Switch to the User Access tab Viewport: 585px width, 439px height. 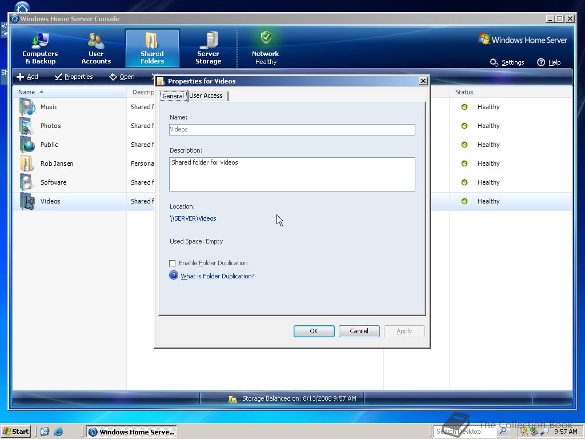coord(206,95)
